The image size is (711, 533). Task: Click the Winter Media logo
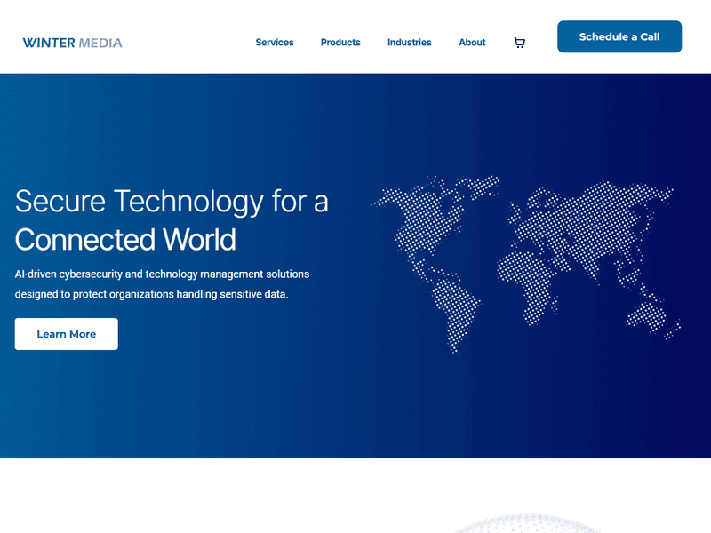coord(73,43)
